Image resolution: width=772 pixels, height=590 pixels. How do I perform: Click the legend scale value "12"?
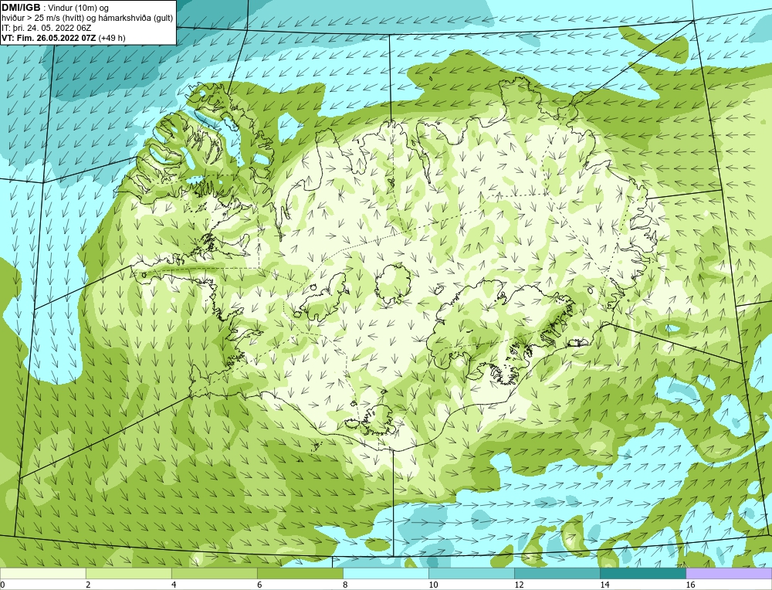518,585
